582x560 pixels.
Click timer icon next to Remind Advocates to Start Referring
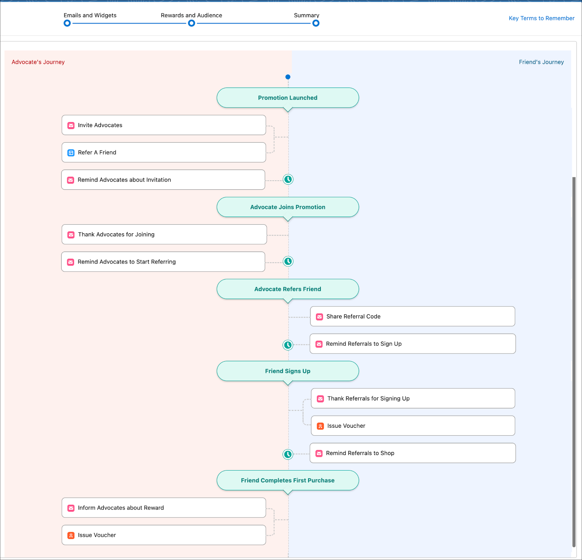tap(288, 261)
